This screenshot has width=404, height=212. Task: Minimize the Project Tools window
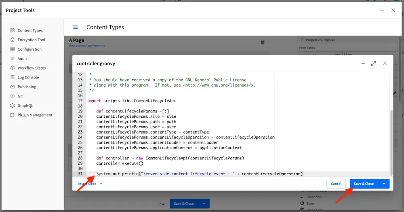click(x=382, y=10)
